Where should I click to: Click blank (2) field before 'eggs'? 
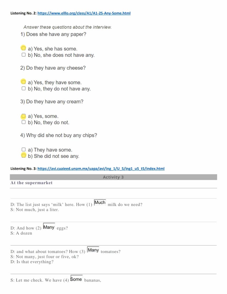[x=49, y=227]
